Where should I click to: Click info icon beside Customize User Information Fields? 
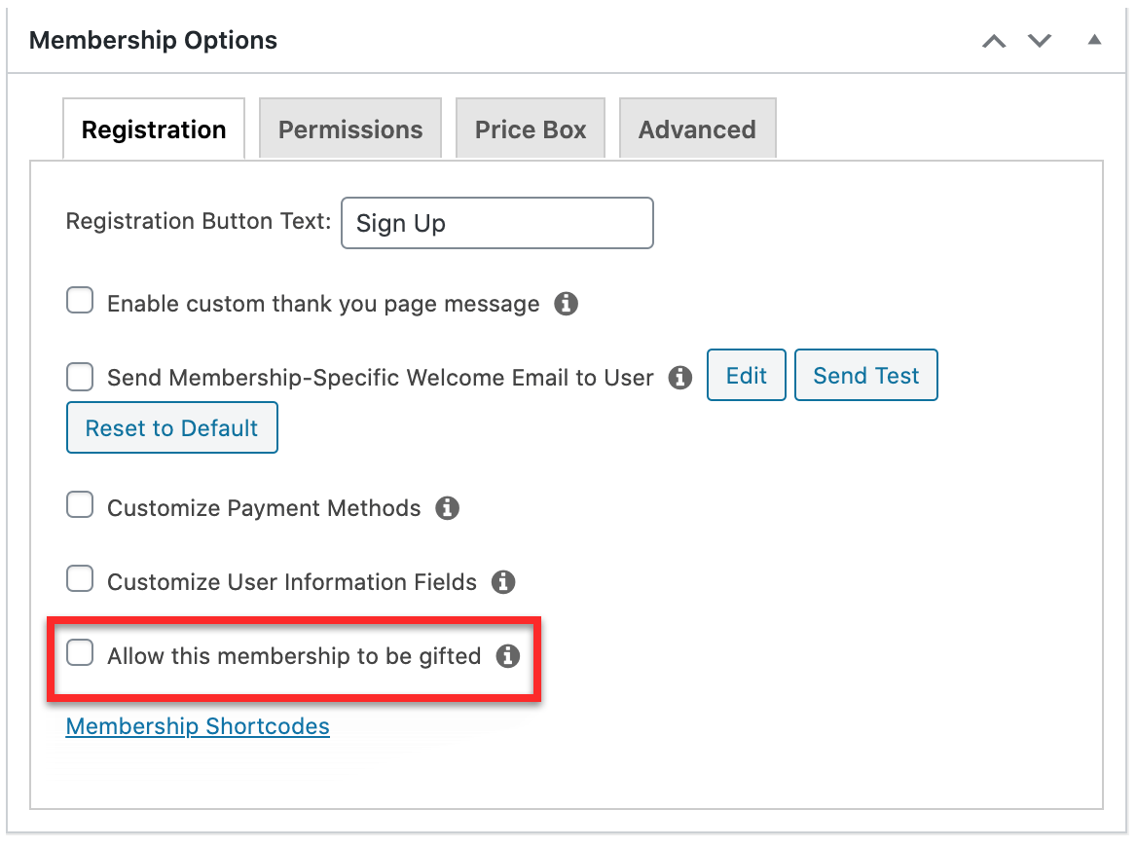pos(502,582)
